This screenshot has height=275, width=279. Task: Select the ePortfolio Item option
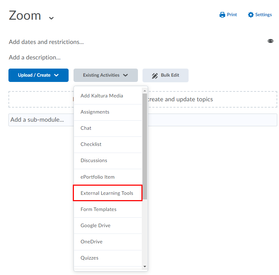(97, 177)
